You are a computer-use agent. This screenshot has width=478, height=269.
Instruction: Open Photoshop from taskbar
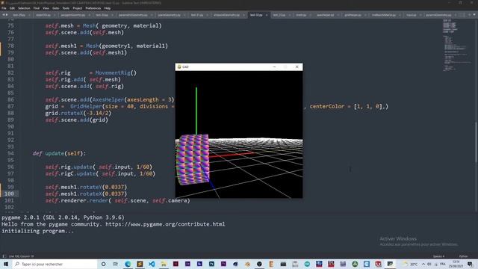point(211,264)
